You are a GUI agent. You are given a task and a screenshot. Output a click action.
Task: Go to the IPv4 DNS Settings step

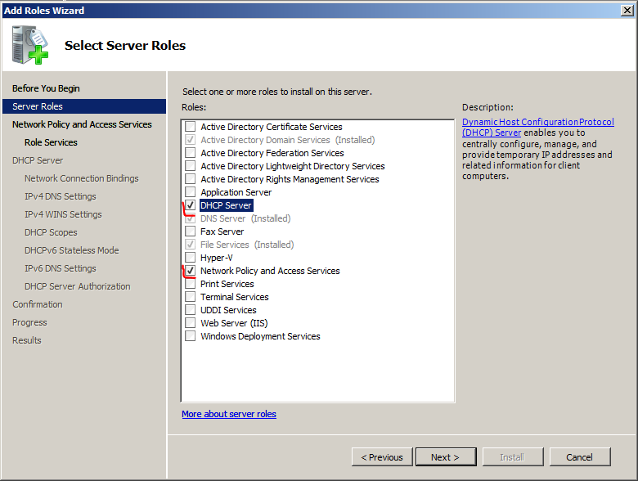(61, 196)
